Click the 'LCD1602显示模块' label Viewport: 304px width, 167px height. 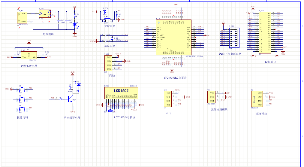125,117
